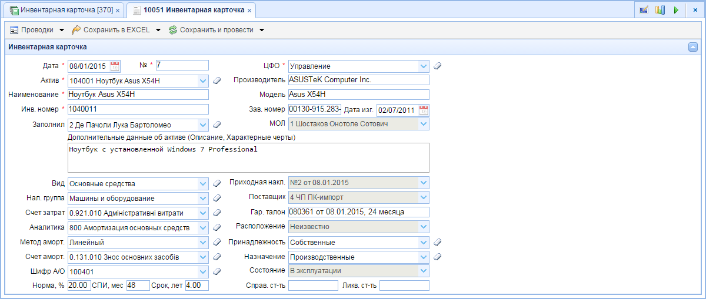Expand the Приходная накл. dropdown
Viewport: 706px width, 299px height.
(424, 182)
